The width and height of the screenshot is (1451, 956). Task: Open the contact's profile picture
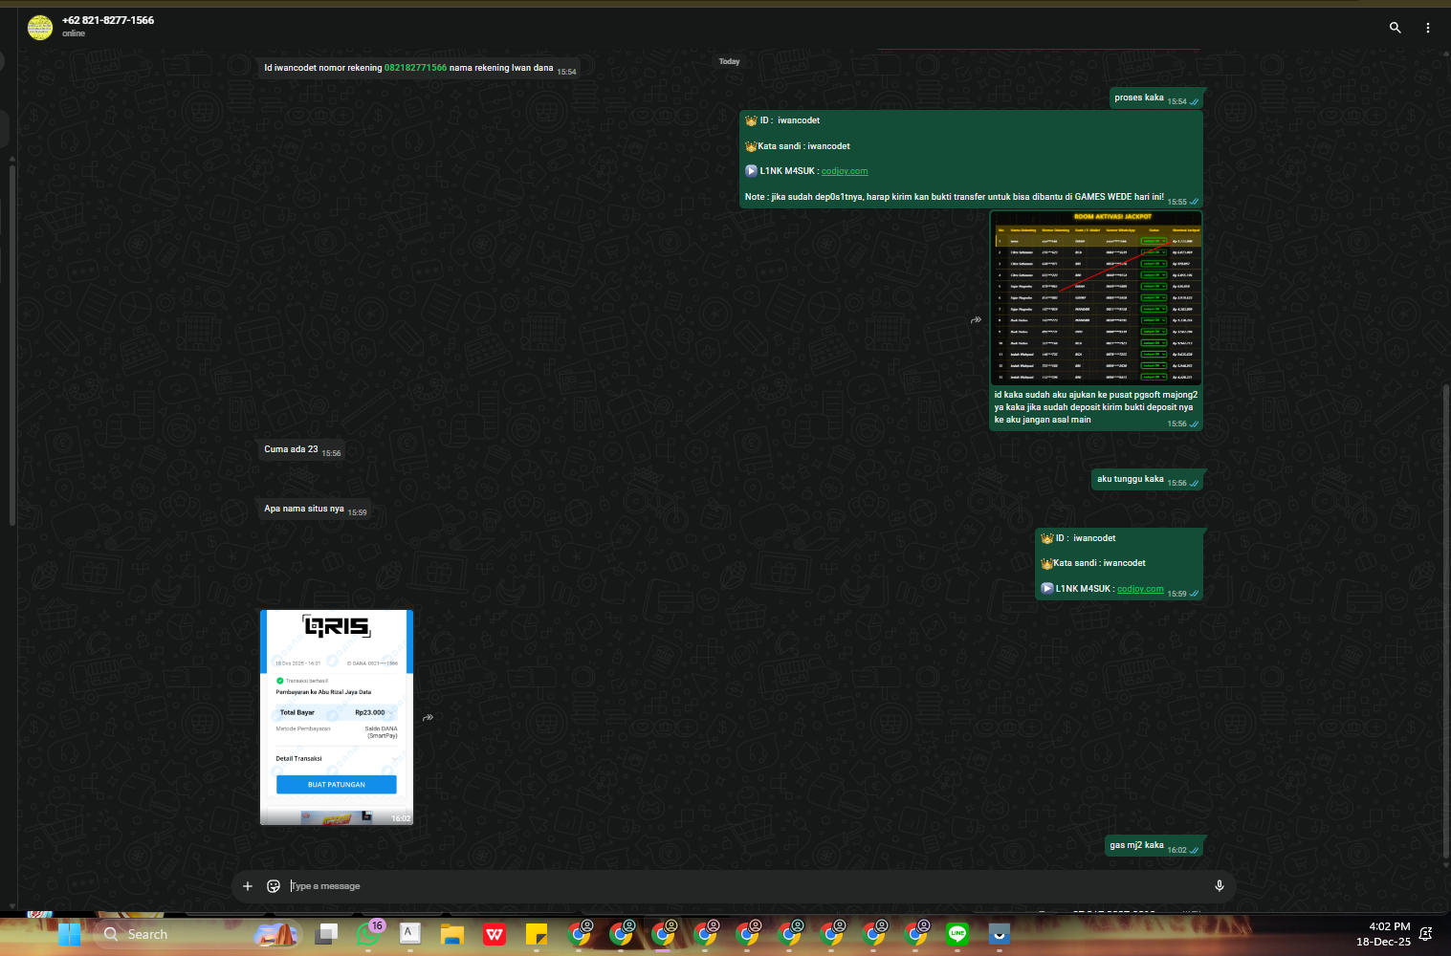40,28
